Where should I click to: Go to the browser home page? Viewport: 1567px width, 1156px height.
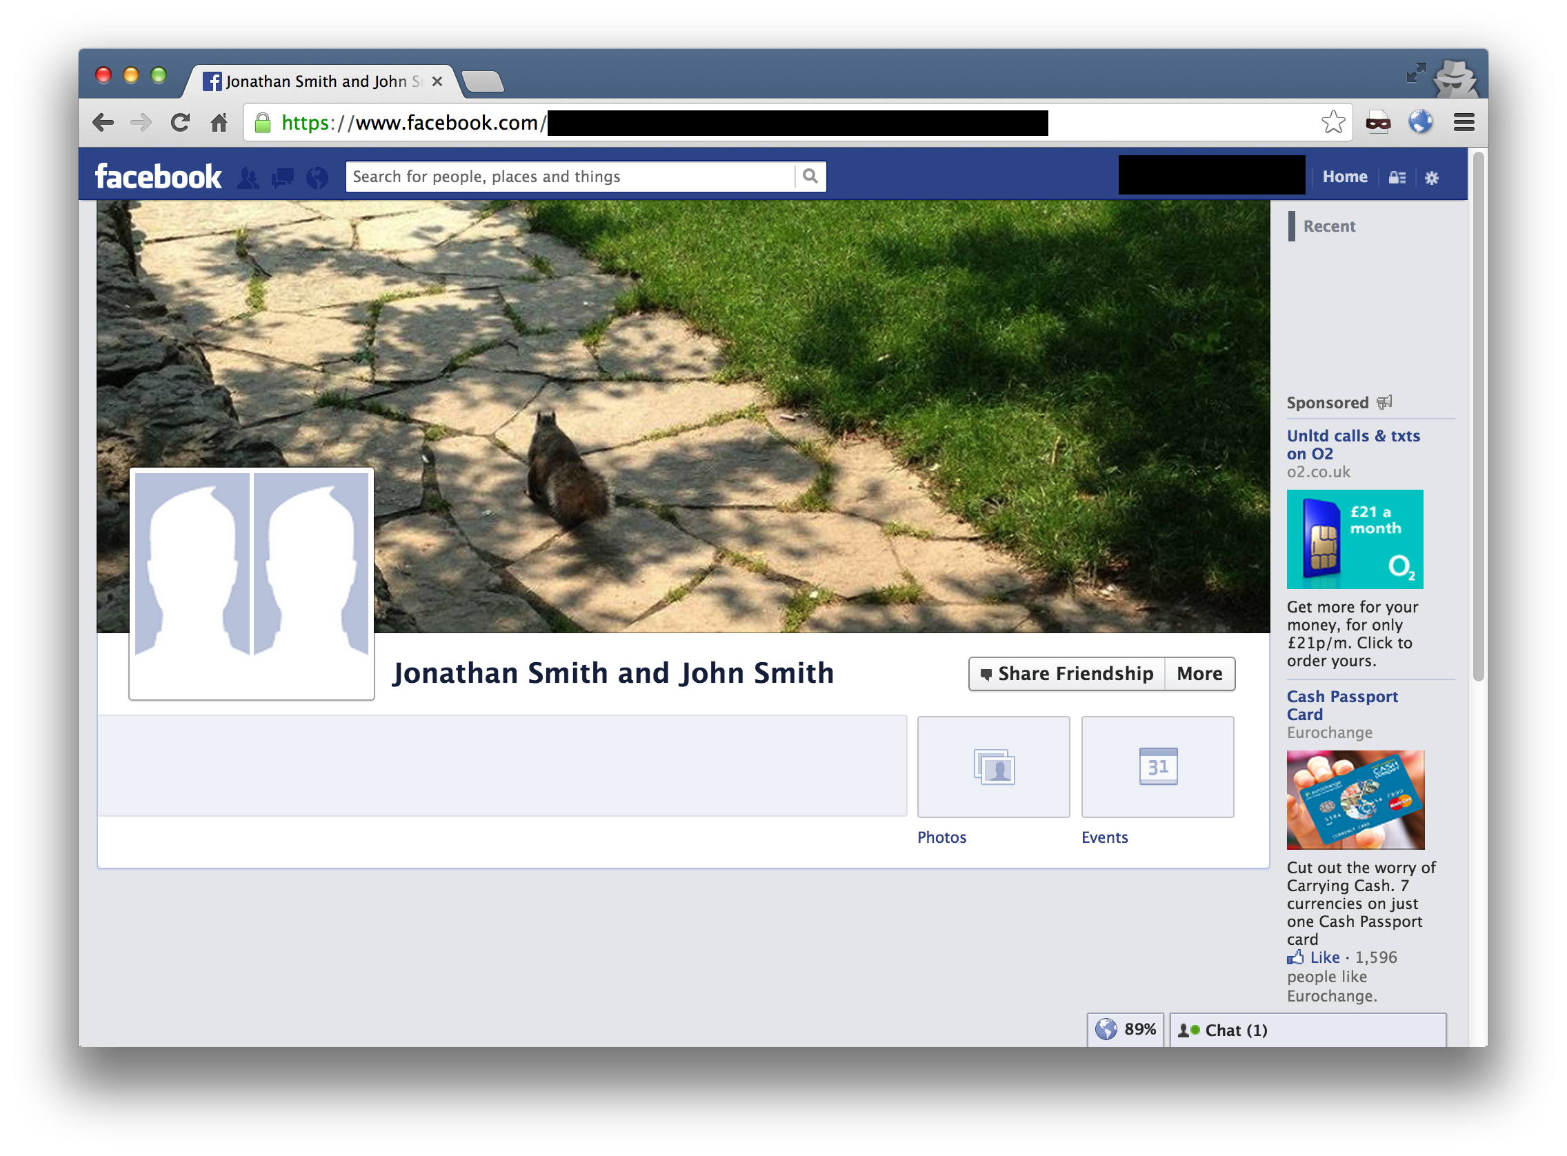pos(219,123)
